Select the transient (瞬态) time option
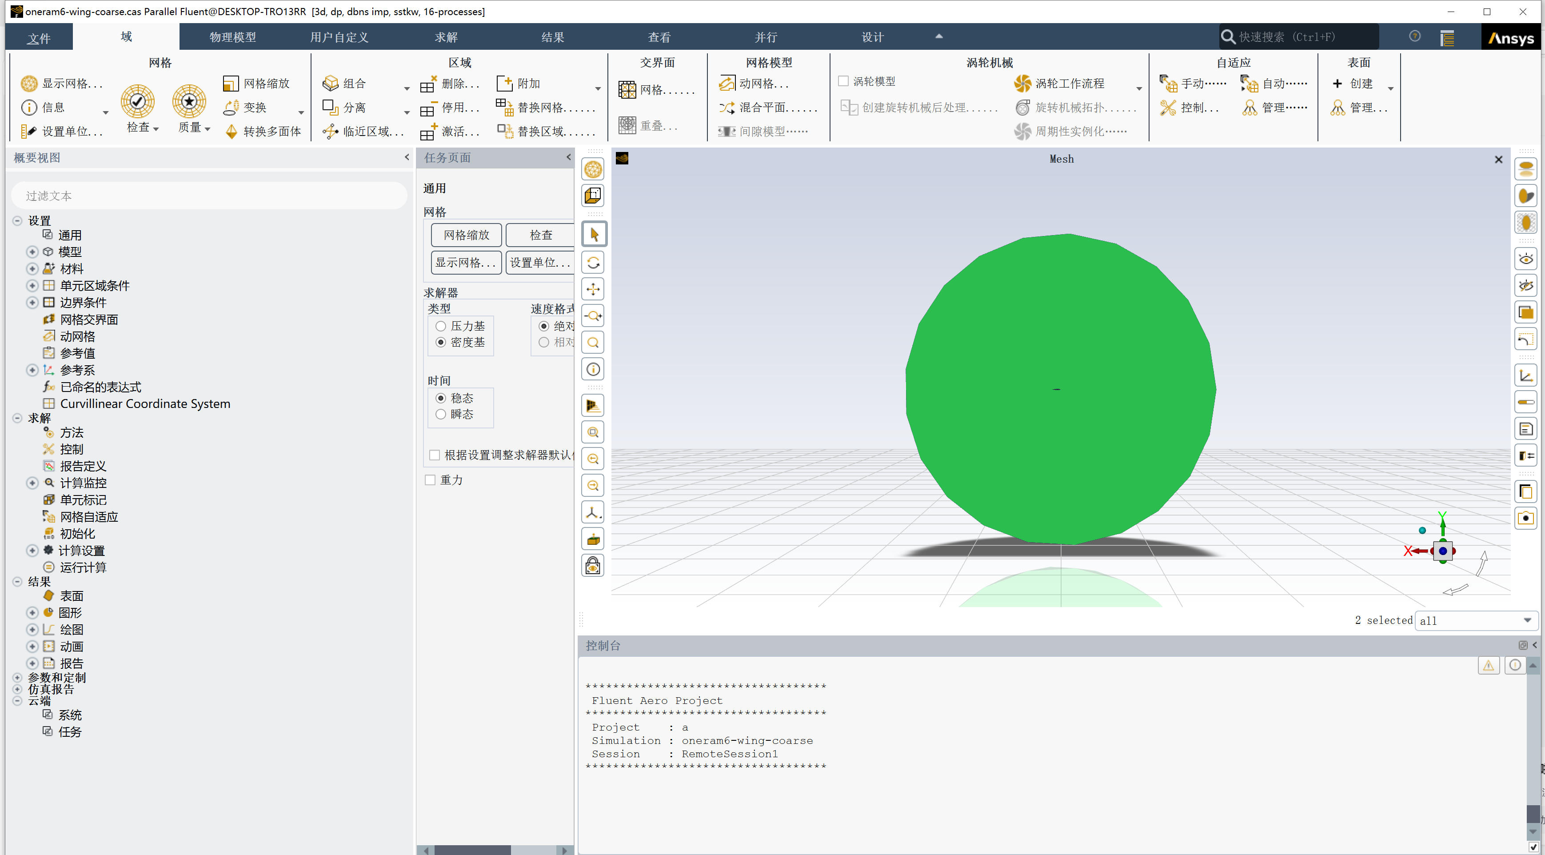Viewport: 1545px width, 855px height. pyautogui.click(x=441, y=414)
